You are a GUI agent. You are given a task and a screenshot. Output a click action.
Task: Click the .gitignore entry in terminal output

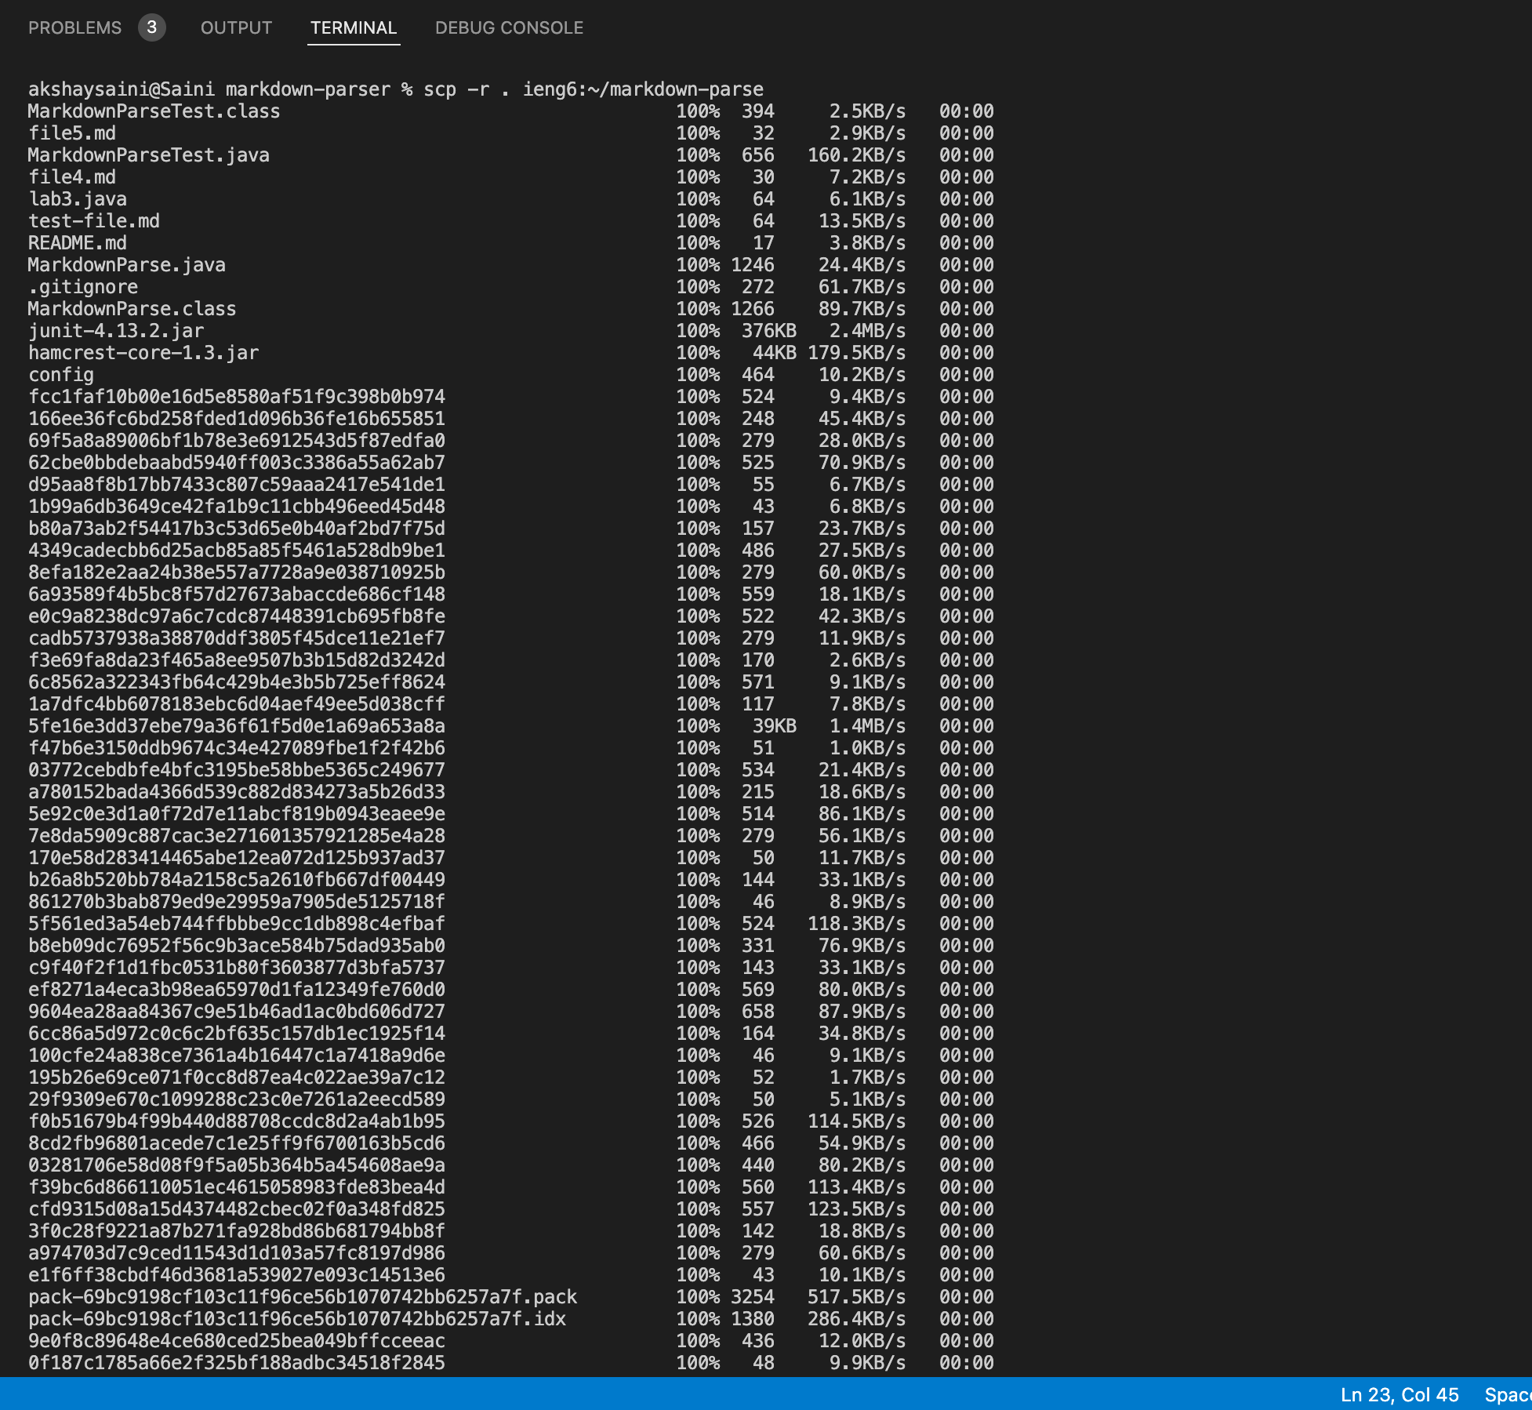pyautogui.click(x=81, y=287)
